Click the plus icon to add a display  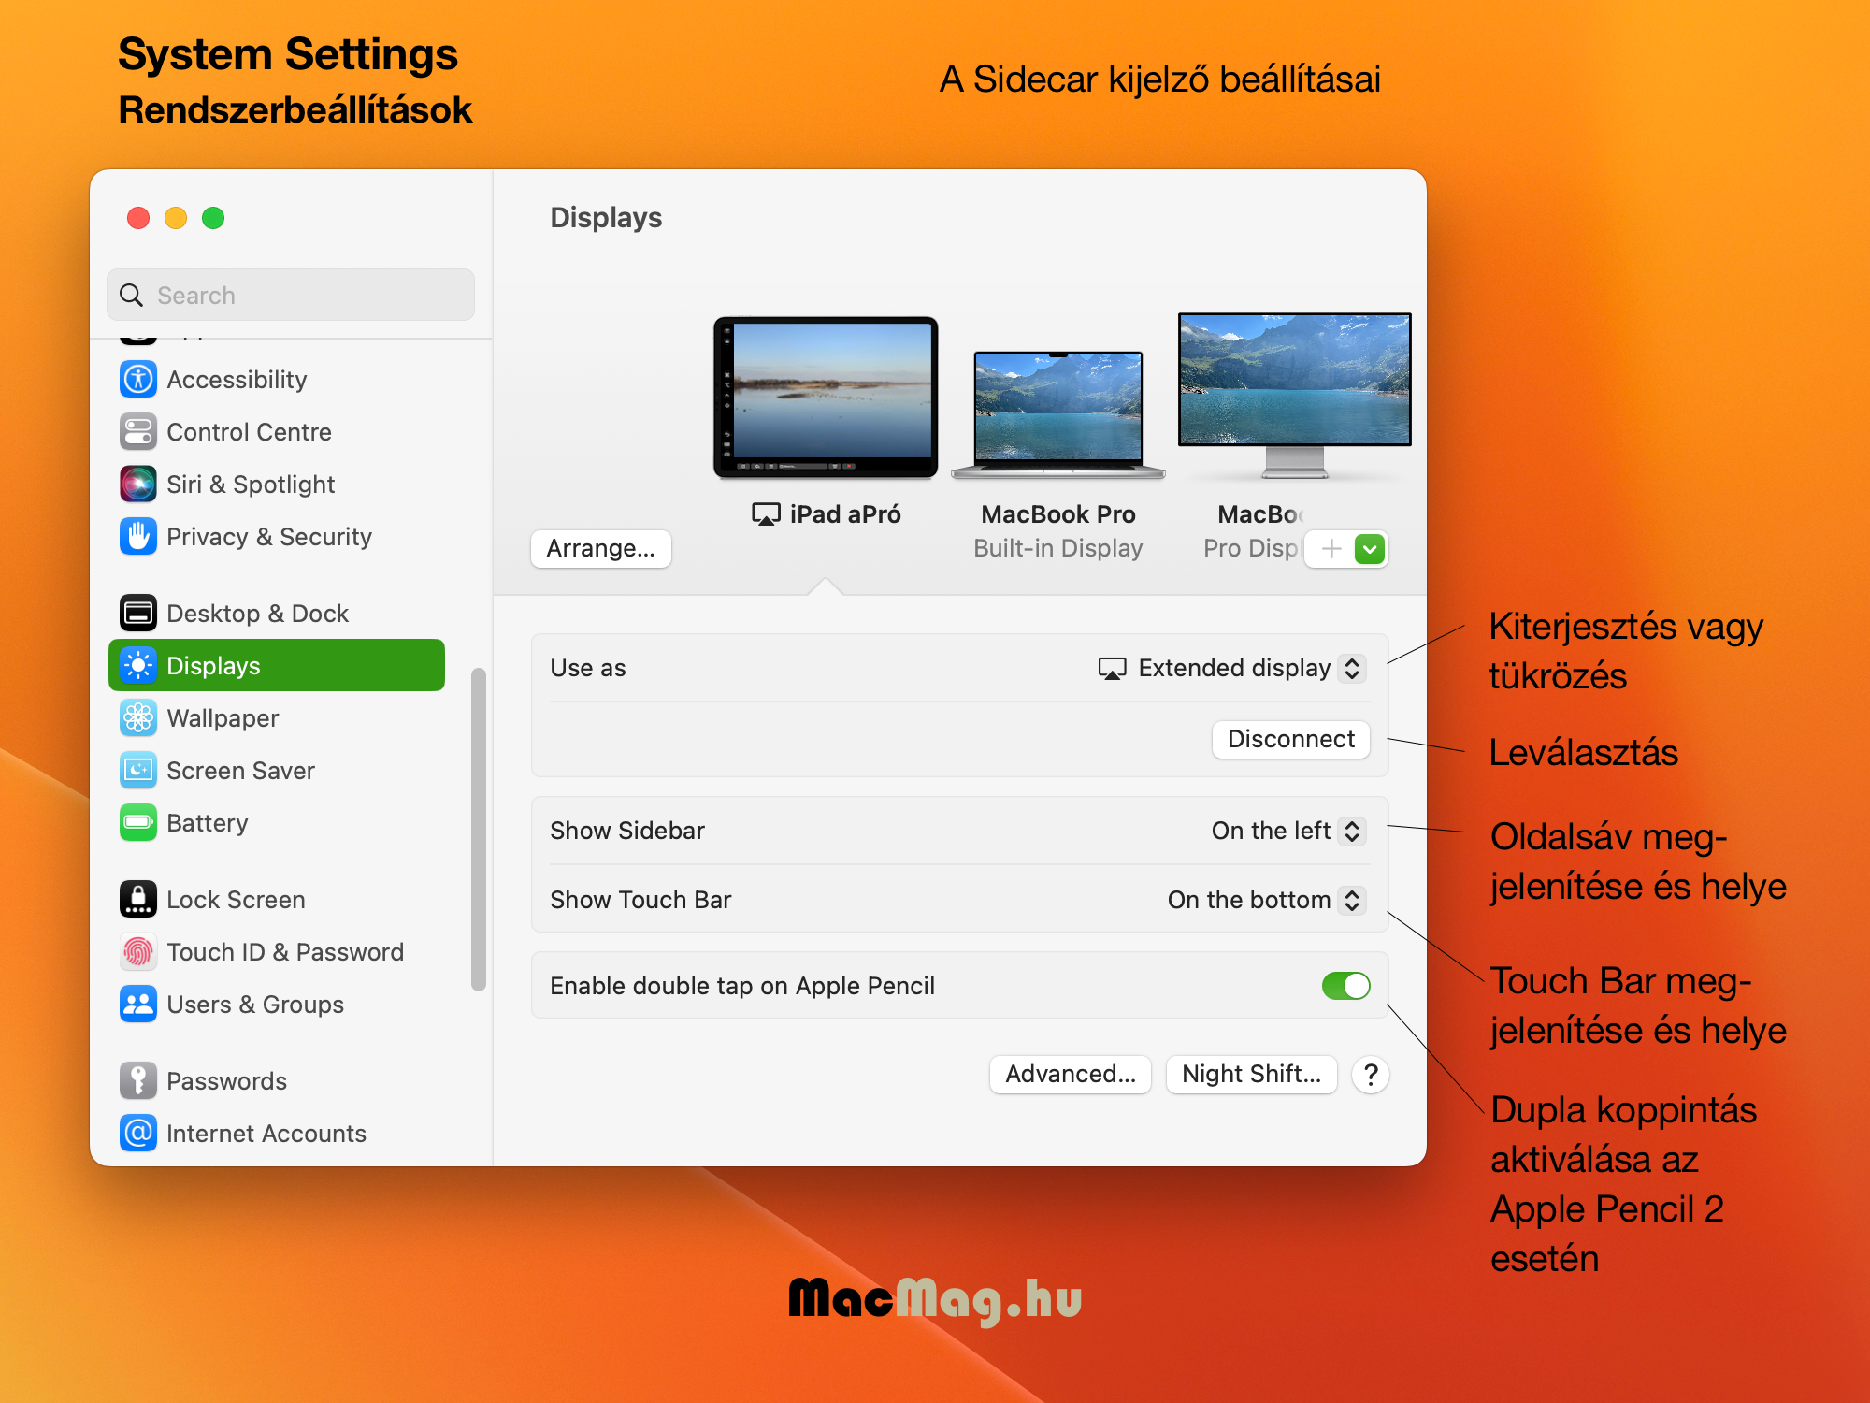tap(1331, 549)
